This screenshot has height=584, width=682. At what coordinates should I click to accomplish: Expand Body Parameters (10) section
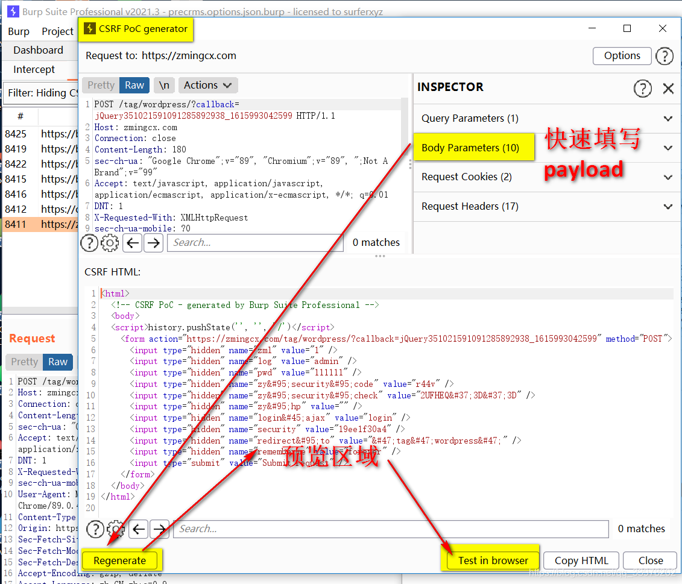click(547, 148)
